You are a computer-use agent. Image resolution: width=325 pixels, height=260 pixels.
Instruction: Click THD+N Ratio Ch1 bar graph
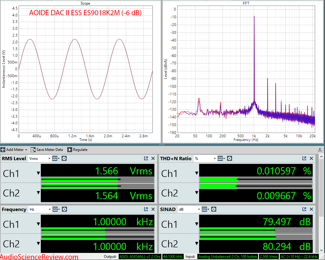click(x=256, y=179)
